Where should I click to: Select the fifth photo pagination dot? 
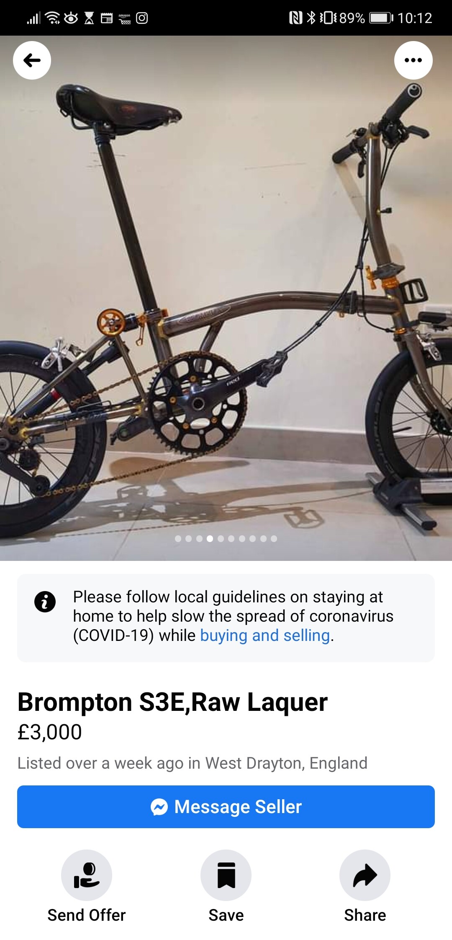(221, 539)
